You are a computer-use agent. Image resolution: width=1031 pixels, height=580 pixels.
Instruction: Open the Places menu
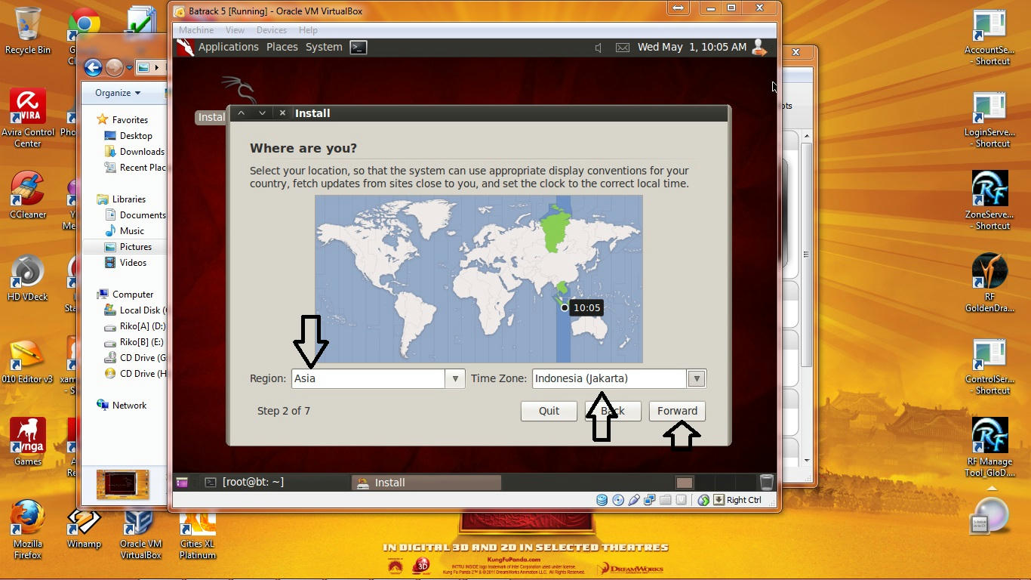pyautogui.click(x=282, y=47)
